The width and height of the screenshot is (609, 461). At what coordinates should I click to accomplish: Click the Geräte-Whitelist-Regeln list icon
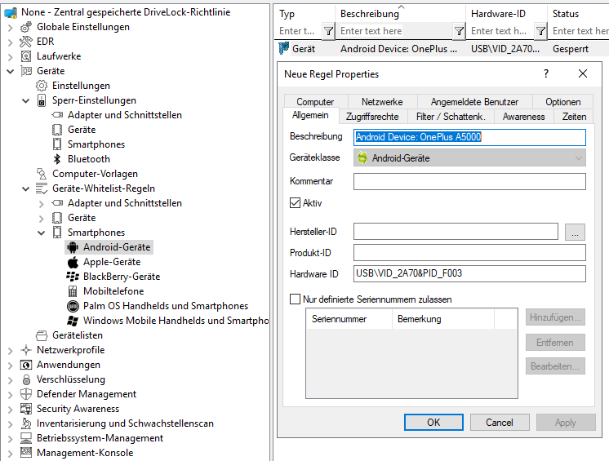tap(42, 188)
